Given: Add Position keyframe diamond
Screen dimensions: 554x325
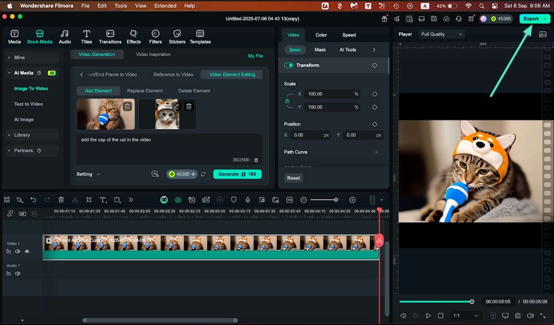Looking at the screenshot, I should click(x=375, y=124).
